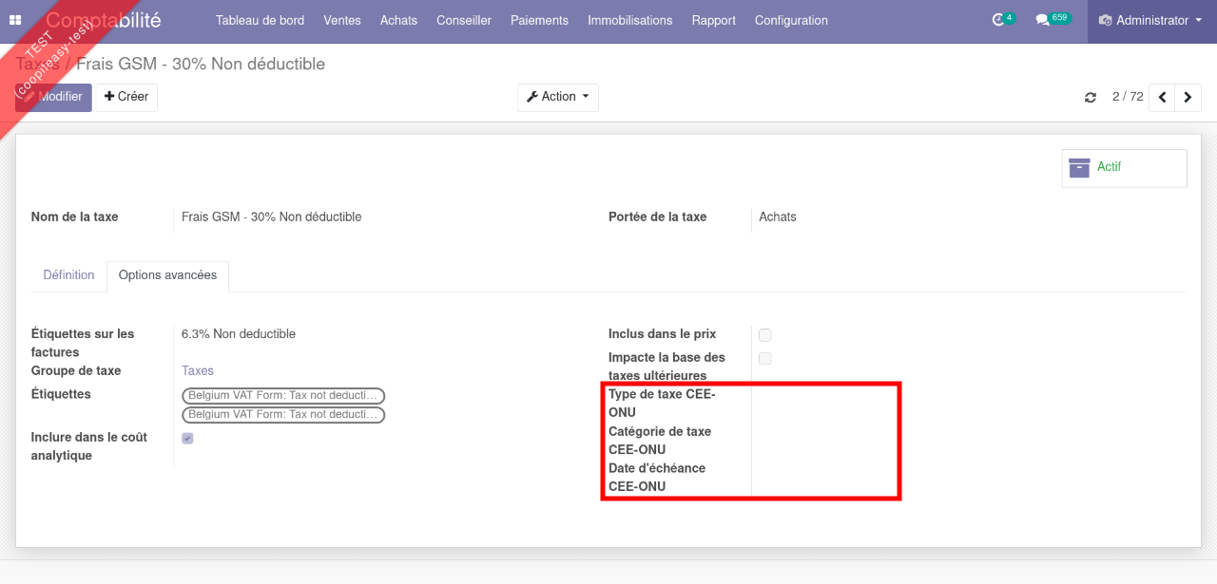
Task: Click the Actif archive box icon
Action: pyautogui.click(x=1079, y=167)
